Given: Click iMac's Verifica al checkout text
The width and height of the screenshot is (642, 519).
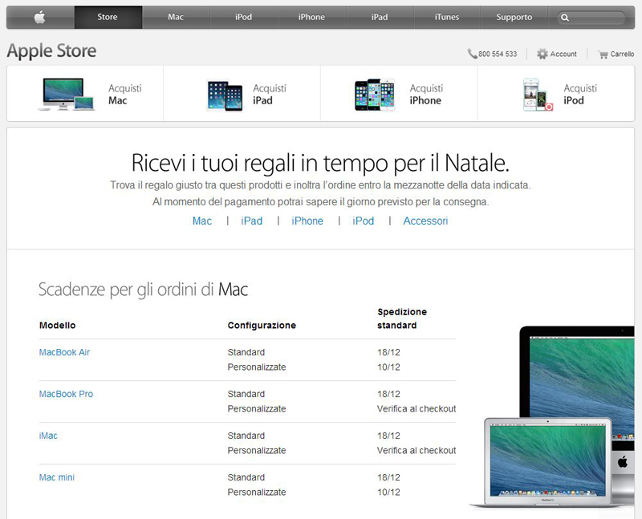Looking at the screenshot, I should [x=416, y=451].
